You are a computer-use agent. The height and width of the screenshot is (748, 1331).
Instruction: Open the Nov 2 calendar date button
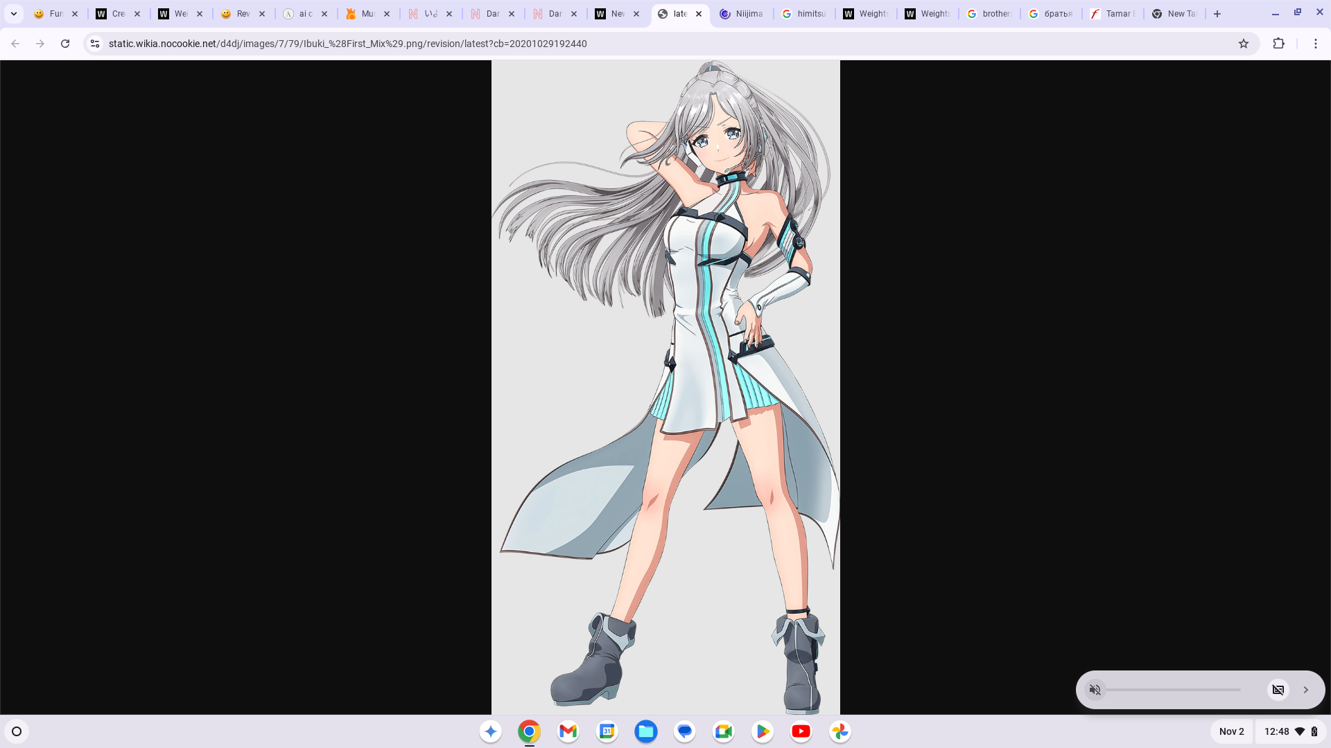tap(1232, 731)
